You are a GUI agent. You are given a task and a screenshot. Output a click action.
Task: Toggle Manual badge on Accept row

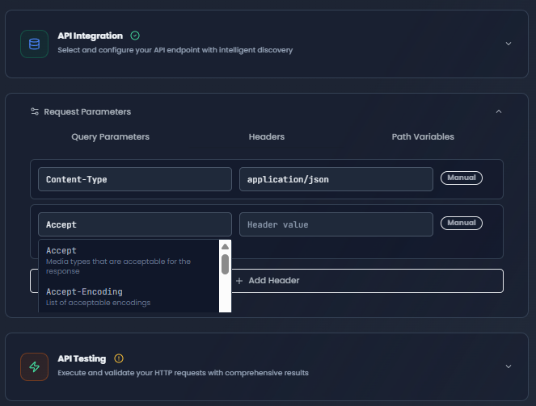[461, 223]
